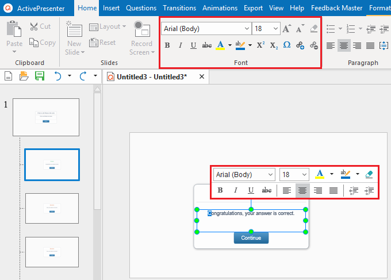Decrease indent in floating mini toolbar
This screenshot has width=391, height=280.
pos(354,191)
